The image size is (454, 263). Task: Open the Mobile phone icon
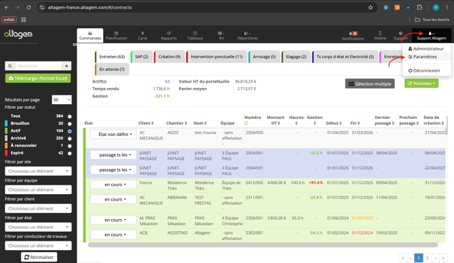[380, 33]
